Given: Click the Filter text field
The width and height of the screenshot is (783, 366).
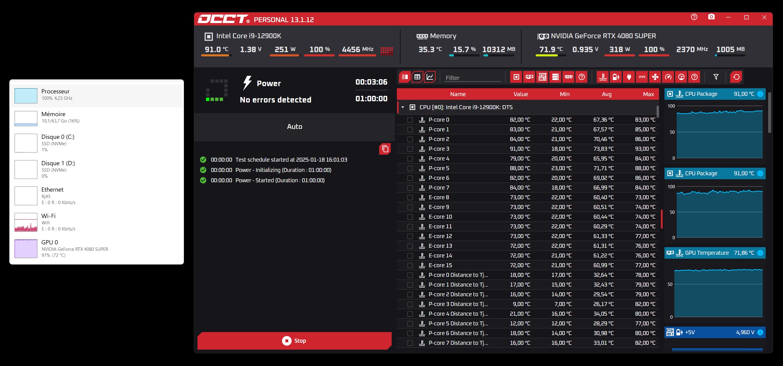Looking at the screenshot, I should tap(472, 78).
